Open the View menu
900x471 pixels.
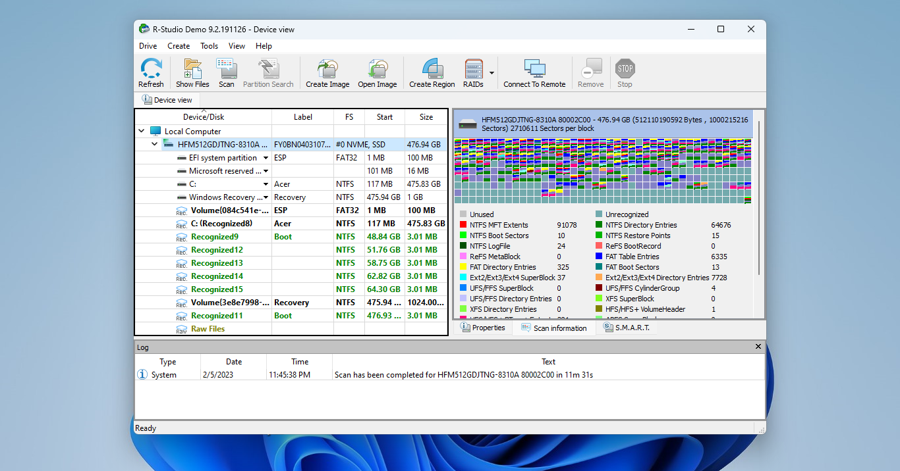pos(237,46)
